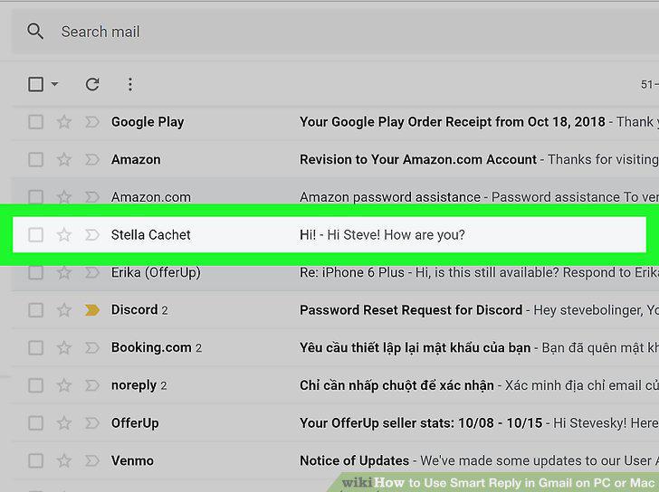Mark noreply email as important

point(92,385)
